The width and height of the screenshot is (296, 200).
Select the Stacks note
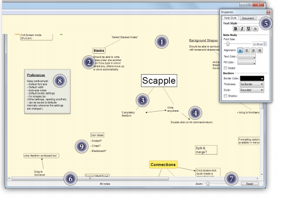click(98, 51)
